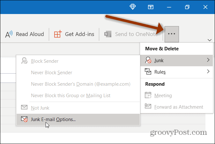
Task: Close the Outlook window
Action: tap(205, 7)
